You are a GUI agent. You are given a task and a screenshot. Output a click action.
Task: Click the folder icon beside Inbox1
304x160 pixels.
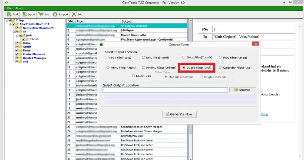(27, 39)
